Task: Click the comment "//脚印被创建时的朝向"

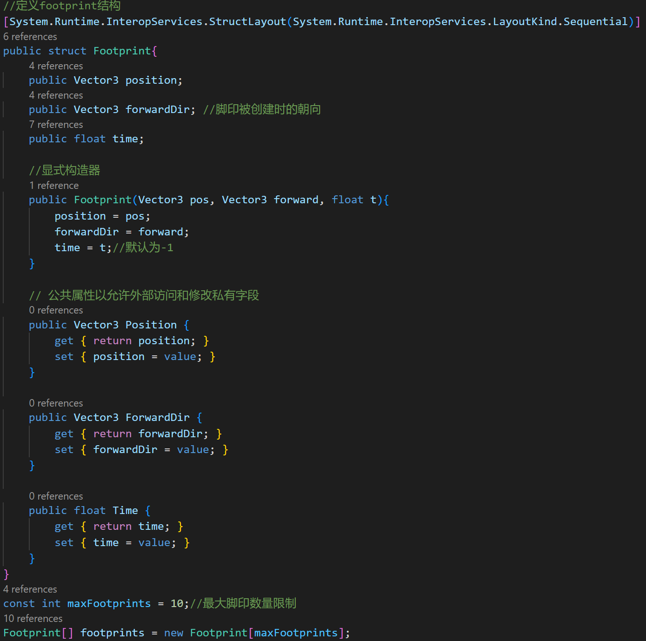Action: point(262,109)
